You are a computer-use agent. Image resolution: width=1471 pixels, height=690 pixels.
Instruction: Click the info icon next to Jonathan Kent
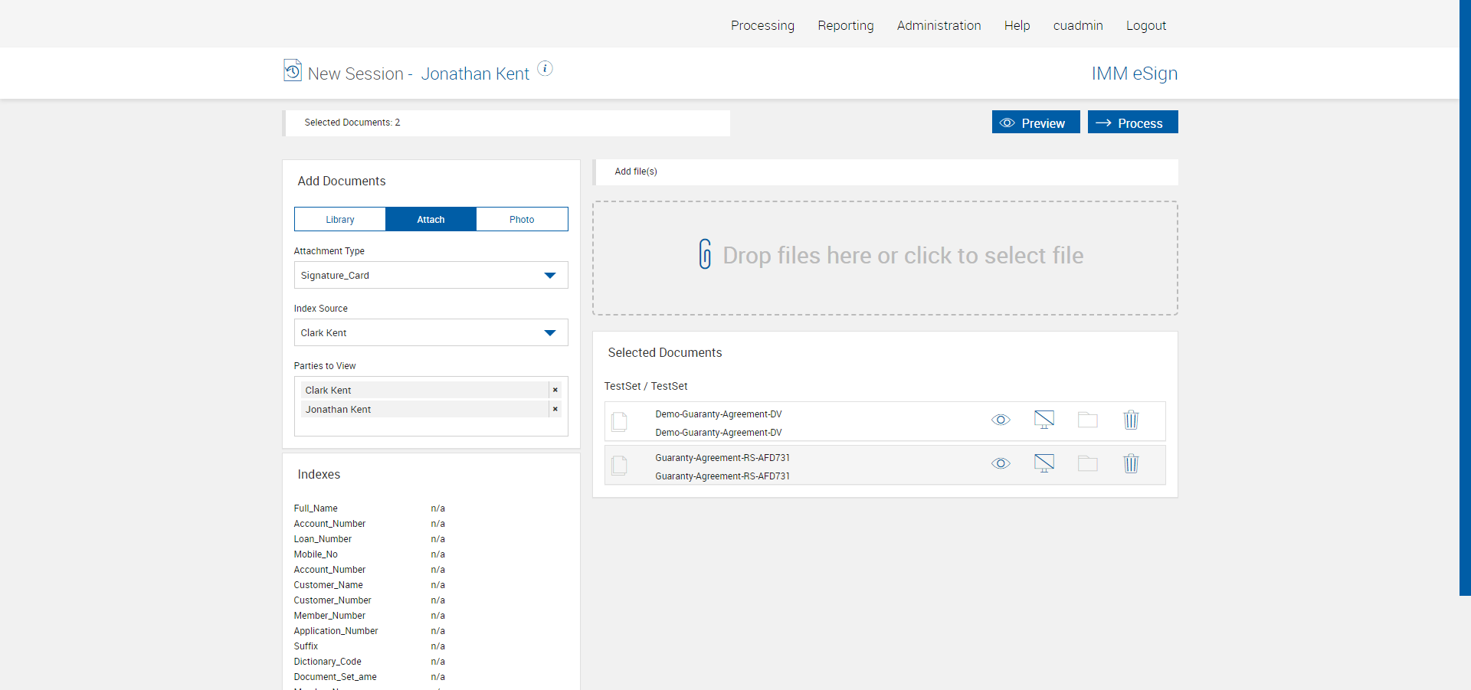click(x=545, y=68)
